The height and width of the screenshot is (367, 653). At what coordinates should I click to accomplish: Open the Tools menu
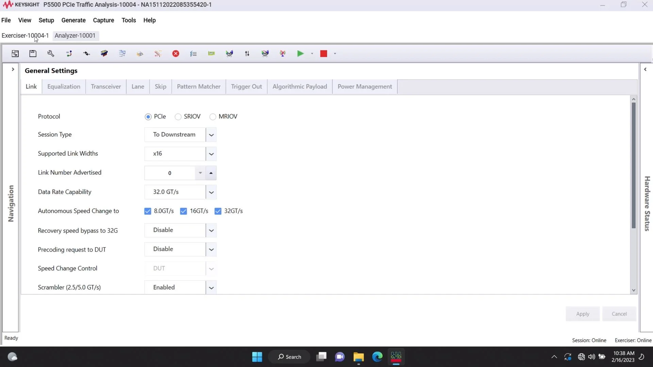pos(129,20)
